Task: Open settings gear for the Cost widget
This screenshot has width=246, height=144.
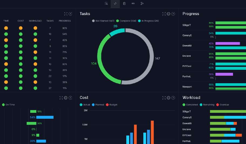Action: click(169, 98)
